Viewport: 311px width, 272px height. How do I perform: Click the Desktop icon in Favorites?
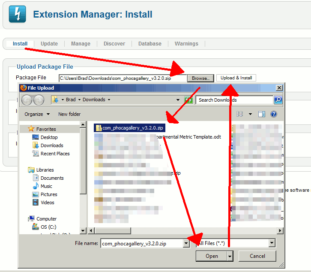(36, 137)
